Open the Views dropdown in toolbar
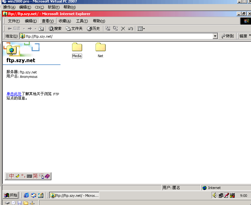 click(141, 29)
